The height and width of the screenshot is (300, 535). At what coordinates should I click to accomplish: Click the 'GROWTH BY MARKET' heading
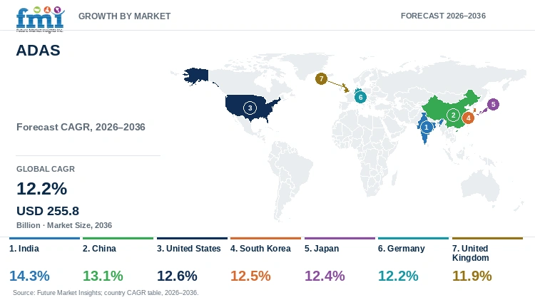tap(125, 16)
